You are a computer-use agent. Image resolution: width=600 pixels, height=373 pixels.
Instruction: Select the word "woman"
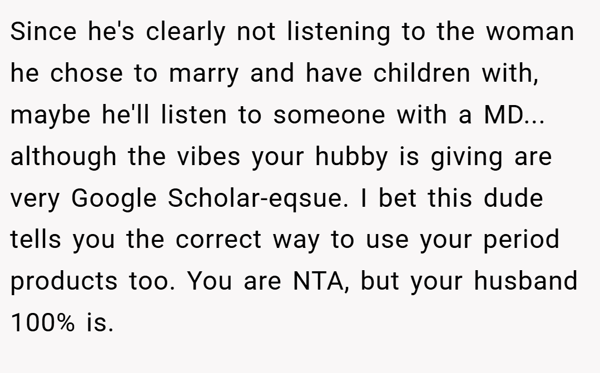pos(530,31)
